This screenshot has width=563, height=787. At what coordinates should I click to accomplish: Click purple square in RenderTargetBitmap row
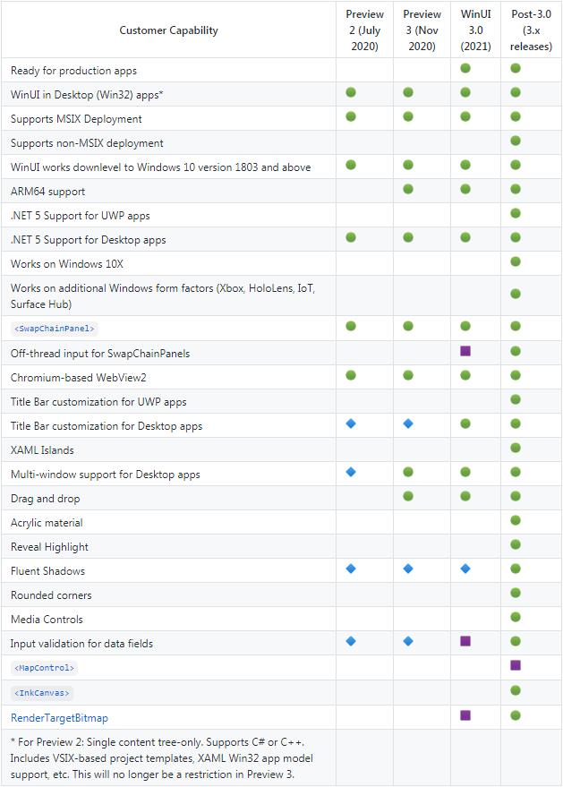[465, 715]
